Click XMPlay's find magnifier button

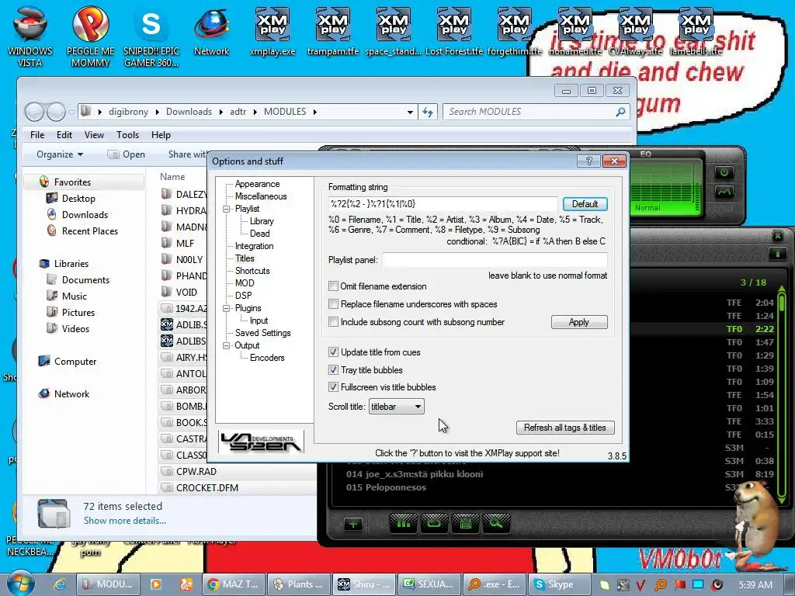496,523
